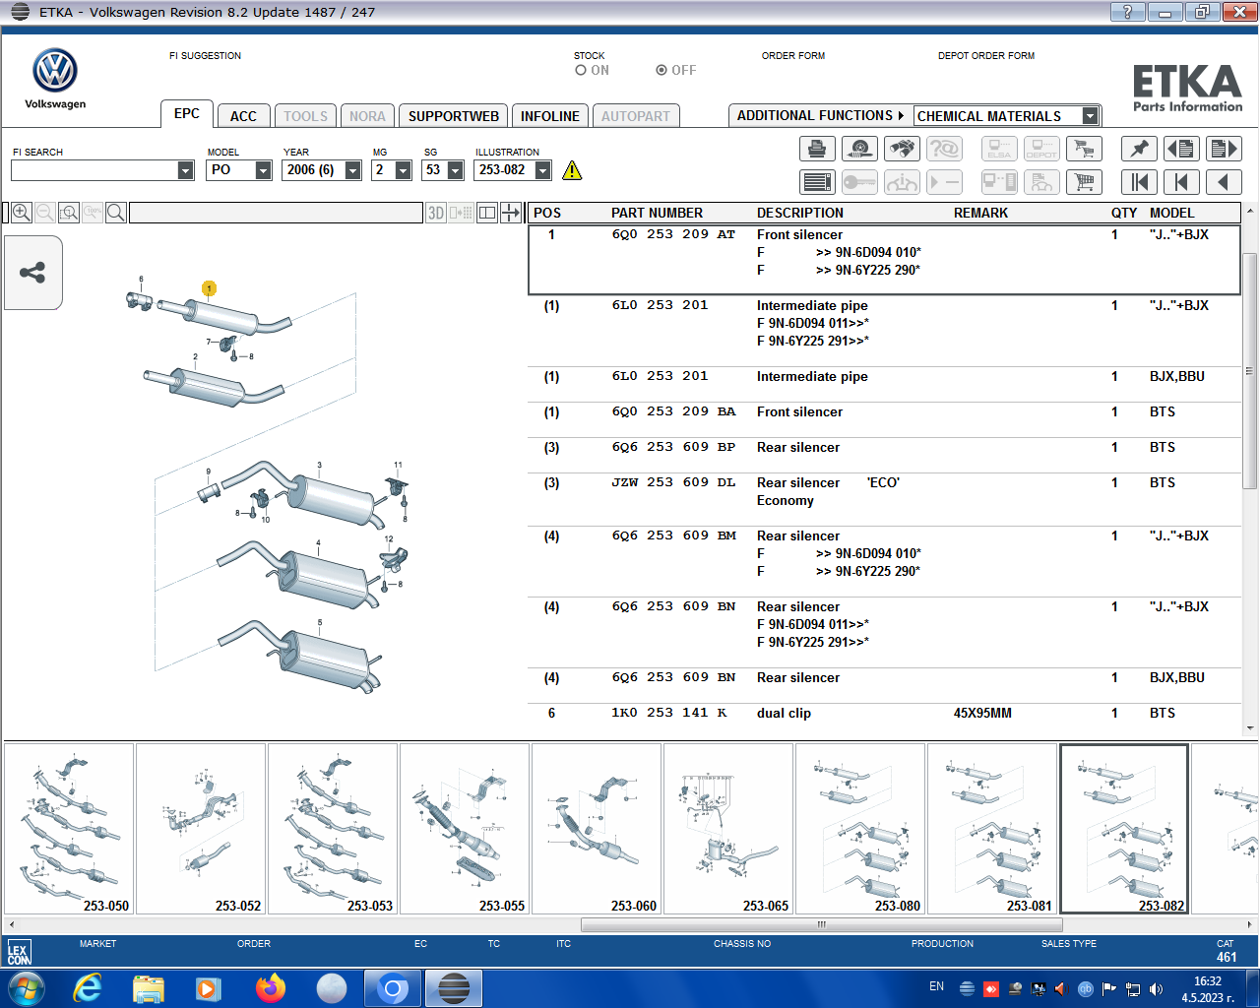Zoom in on the parts illustration
Image resolution: width=1260 pixels, height=1008 pixels.
point(21,213)
